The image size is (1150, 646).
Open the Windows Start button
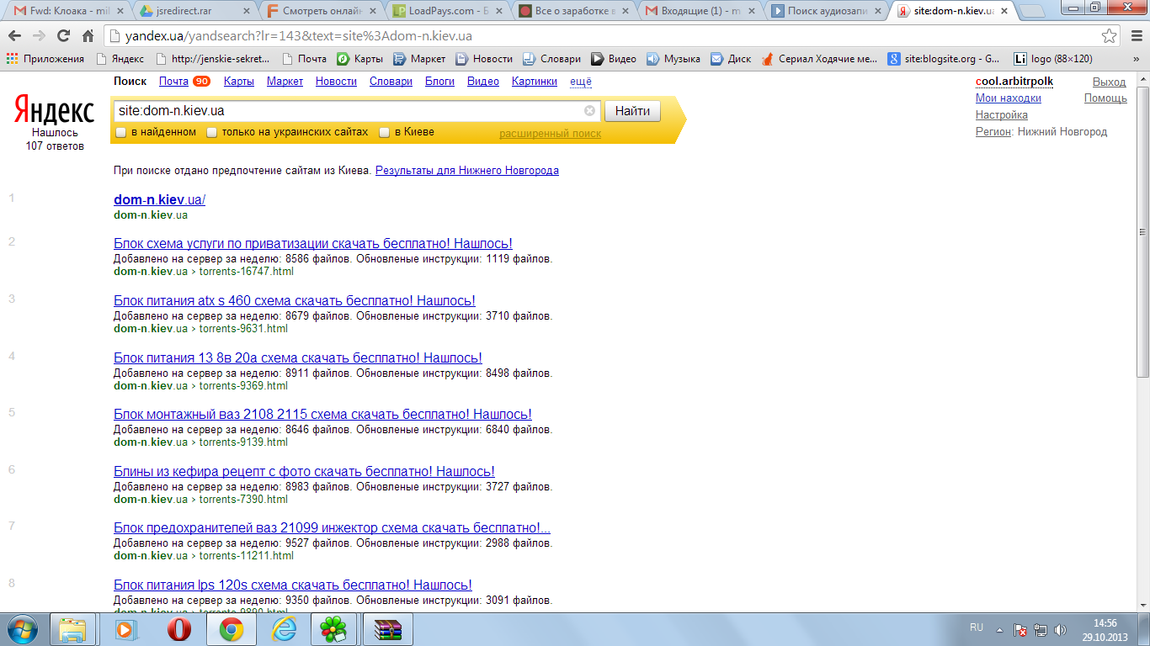23,629
